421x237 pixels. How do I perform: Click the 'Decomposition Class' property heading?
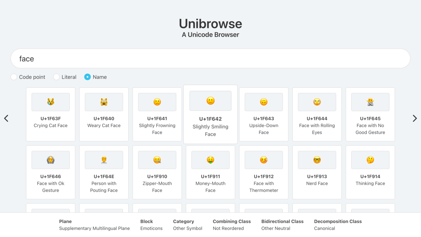pos(338,222)
